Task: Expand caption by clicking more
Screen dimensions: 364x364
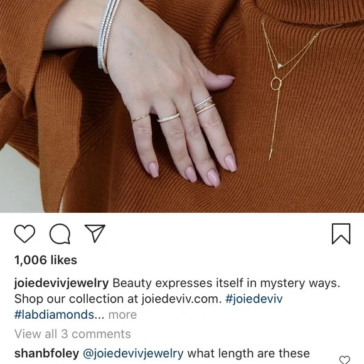Action: [x=122, y=315]
